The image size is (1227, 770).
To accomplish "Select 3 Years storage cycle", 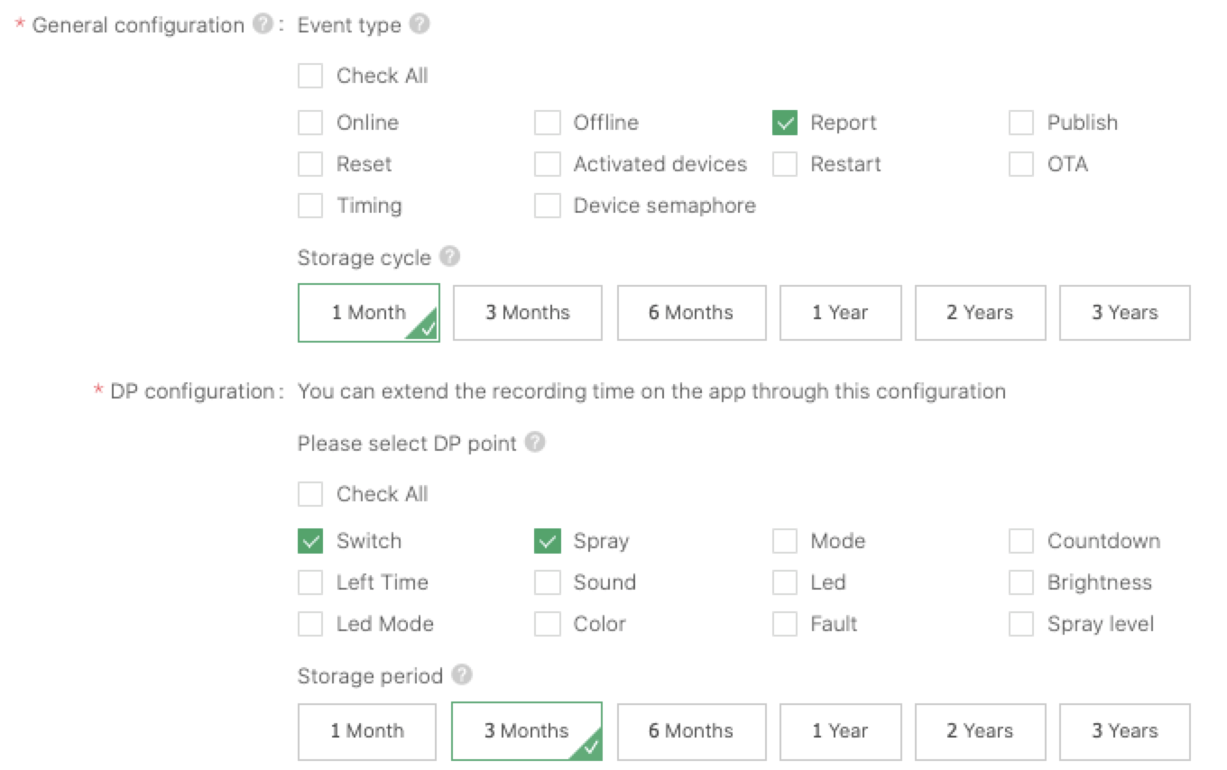I will coord(1125,313).
